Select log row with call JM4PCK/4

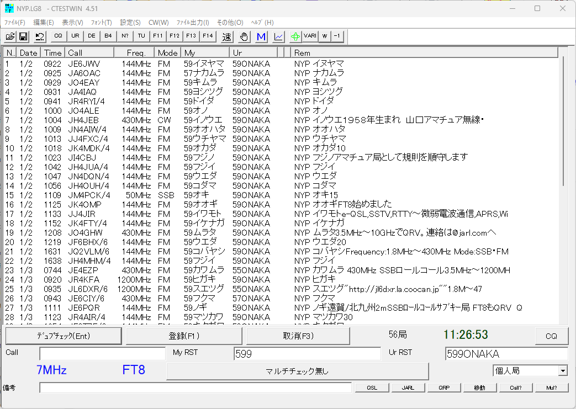(x=281, y=195)
